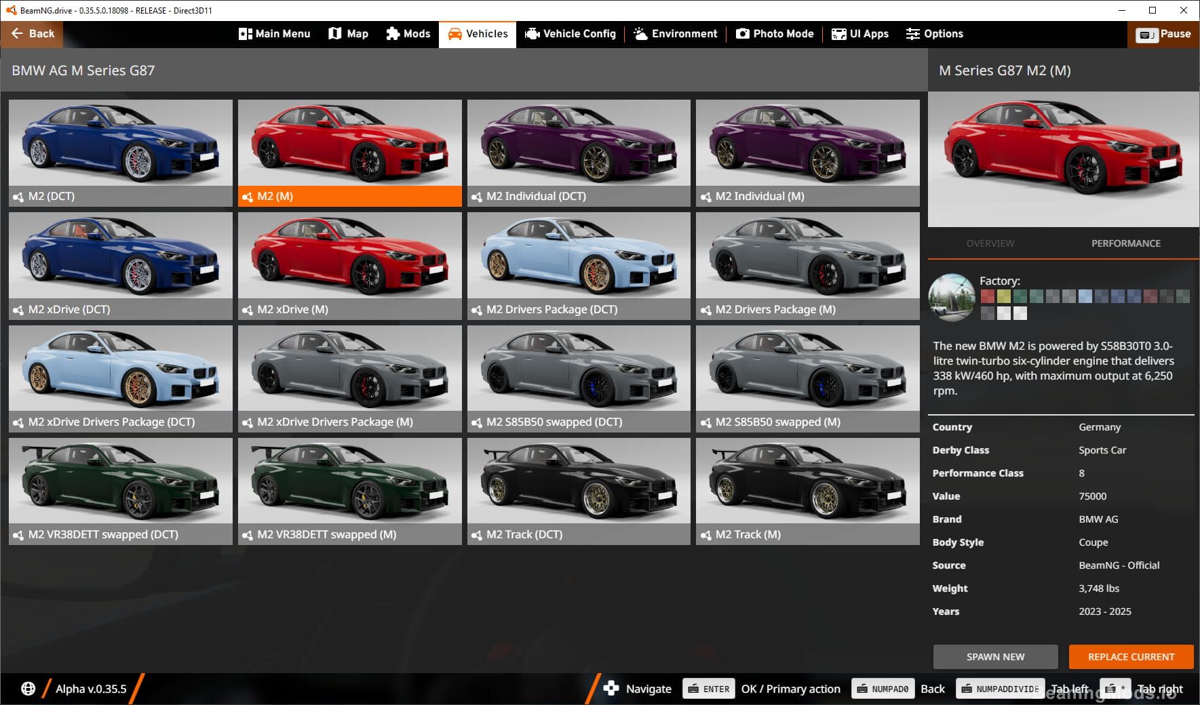
Task: Switch to the OVERVIEW tab
Action: (990, 243)
